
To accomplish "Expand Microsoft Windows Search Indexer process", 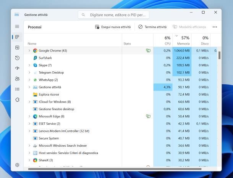I will pyautogui.click(x=29, y=146).
